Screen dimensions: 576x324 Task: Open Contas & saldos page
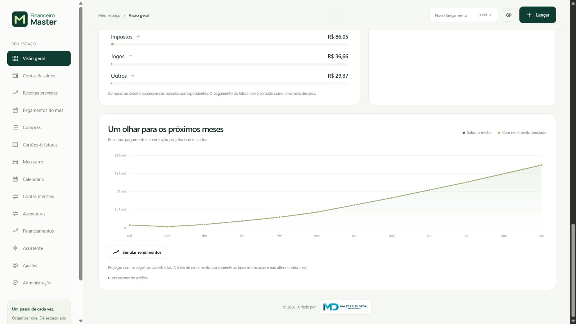click(39, 76)
